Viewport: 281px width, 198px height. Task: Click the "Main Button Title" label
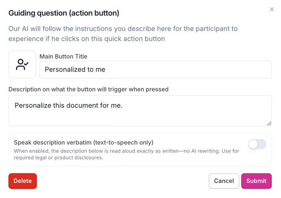63,57
